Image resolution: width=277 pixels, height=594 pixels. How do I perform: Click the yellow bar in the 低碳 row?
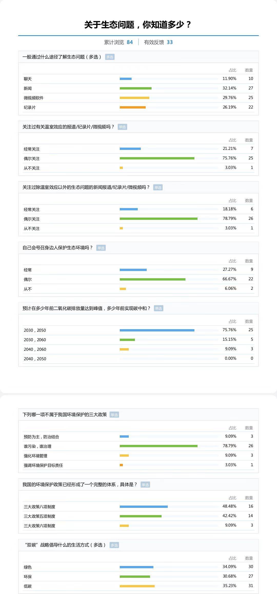point(137,586)
